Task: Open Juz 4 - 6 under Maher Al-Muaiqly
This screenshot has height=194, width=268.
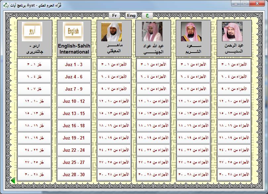Action: pos(113,77)
